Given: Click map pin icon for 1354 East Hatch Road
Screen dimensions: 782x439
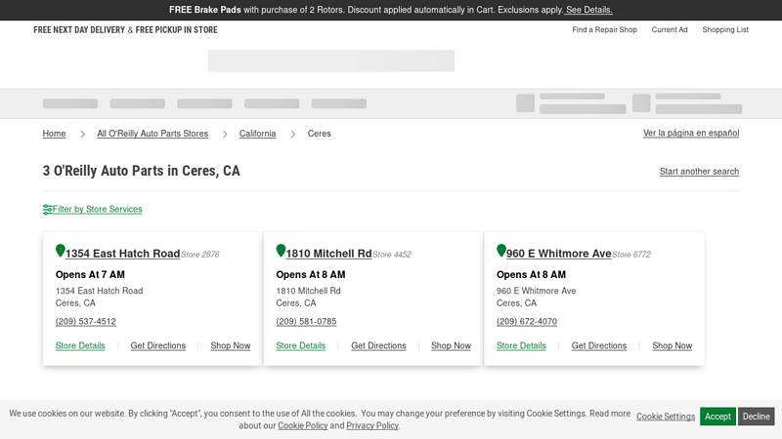Looking at the screenshot, I should point(61,252).
